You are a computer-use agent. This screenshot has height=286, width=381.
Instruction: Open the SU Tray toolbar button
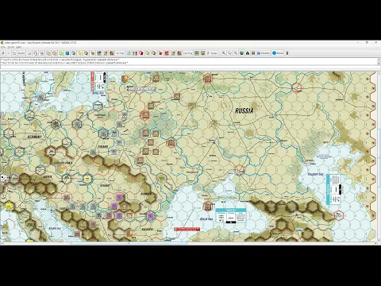[x=121, y=53]
